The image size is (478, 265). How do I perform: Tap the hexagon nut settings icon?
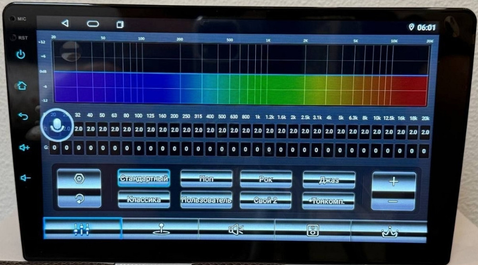pos(79,178)
